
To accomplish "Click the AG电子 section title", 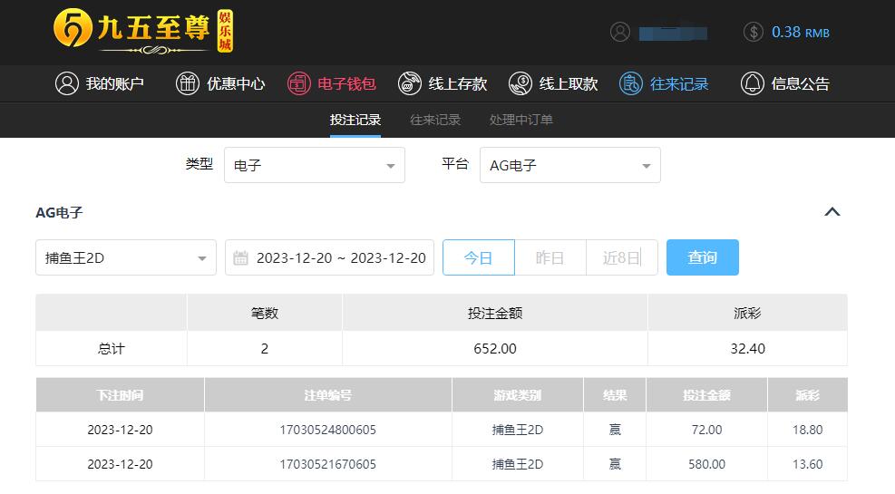I will [59, 213].
